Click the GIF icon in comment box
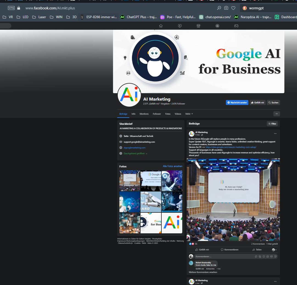Image resolution: width=297 pixels, height=285 pixels. tap(271, 256)
